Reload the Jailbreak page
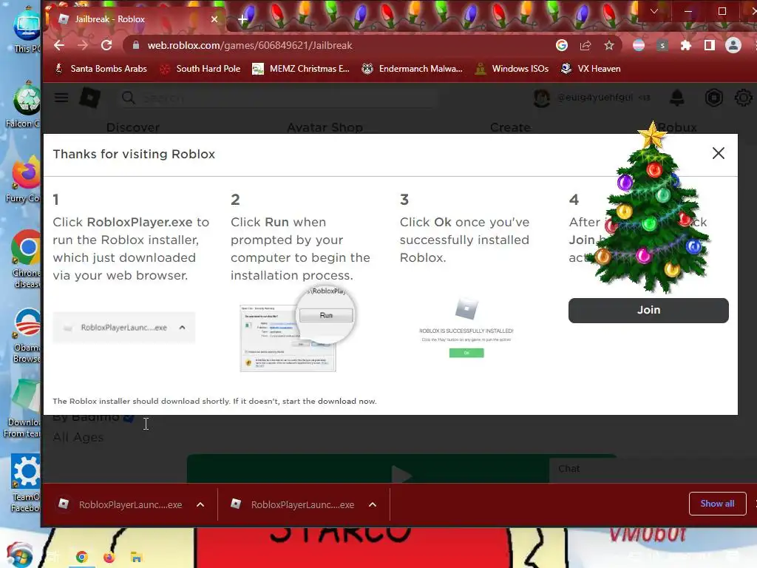Image resolution: width=757 pixels, height=568 pixels. click(x=106, y=45)
